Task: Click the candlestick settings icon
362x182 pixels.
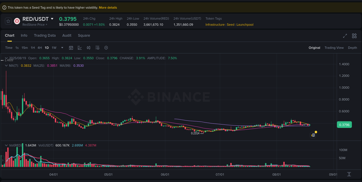Action: [89, 48]
